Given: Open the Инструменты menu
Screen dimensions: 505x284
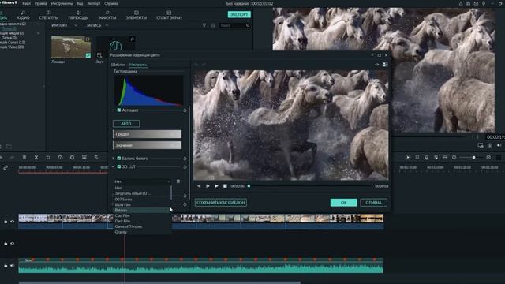Looking at the screenshot, I should [x=62, y=3].
